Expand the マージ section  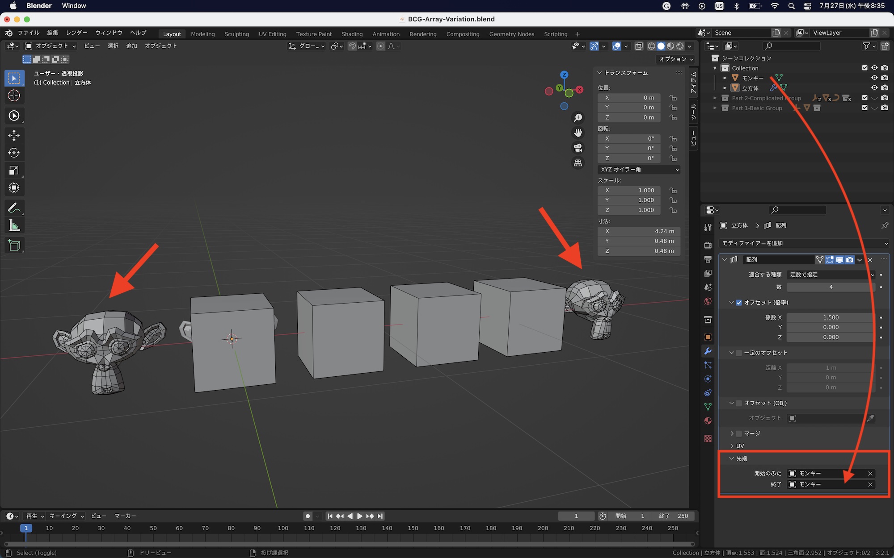732,433
